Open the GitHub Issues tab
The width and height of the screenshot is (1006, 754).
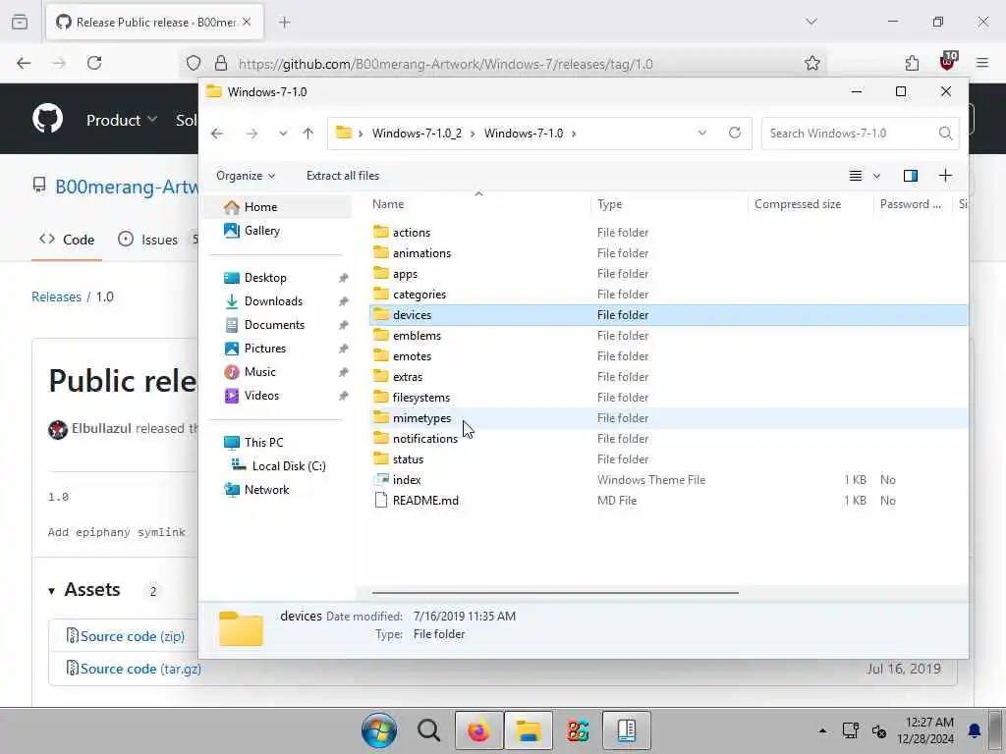149,240
